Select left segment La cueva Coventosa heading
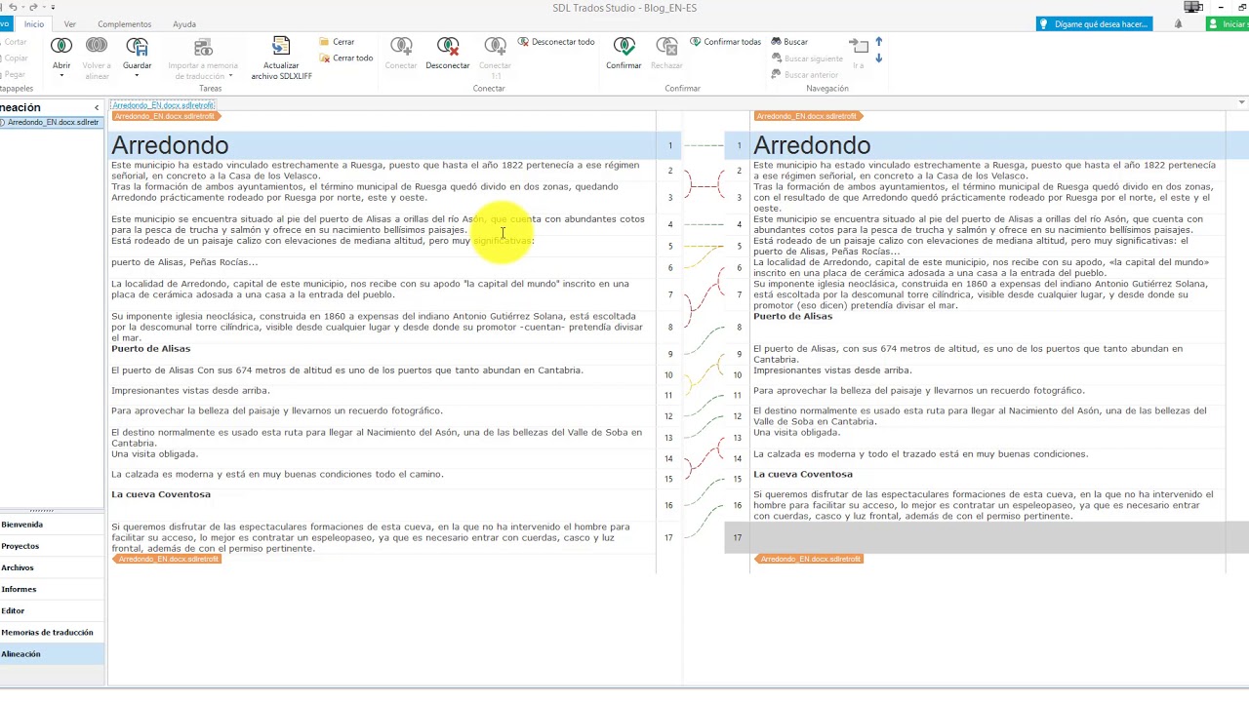This screenshot has height=702, width=1249. point(161,494)
